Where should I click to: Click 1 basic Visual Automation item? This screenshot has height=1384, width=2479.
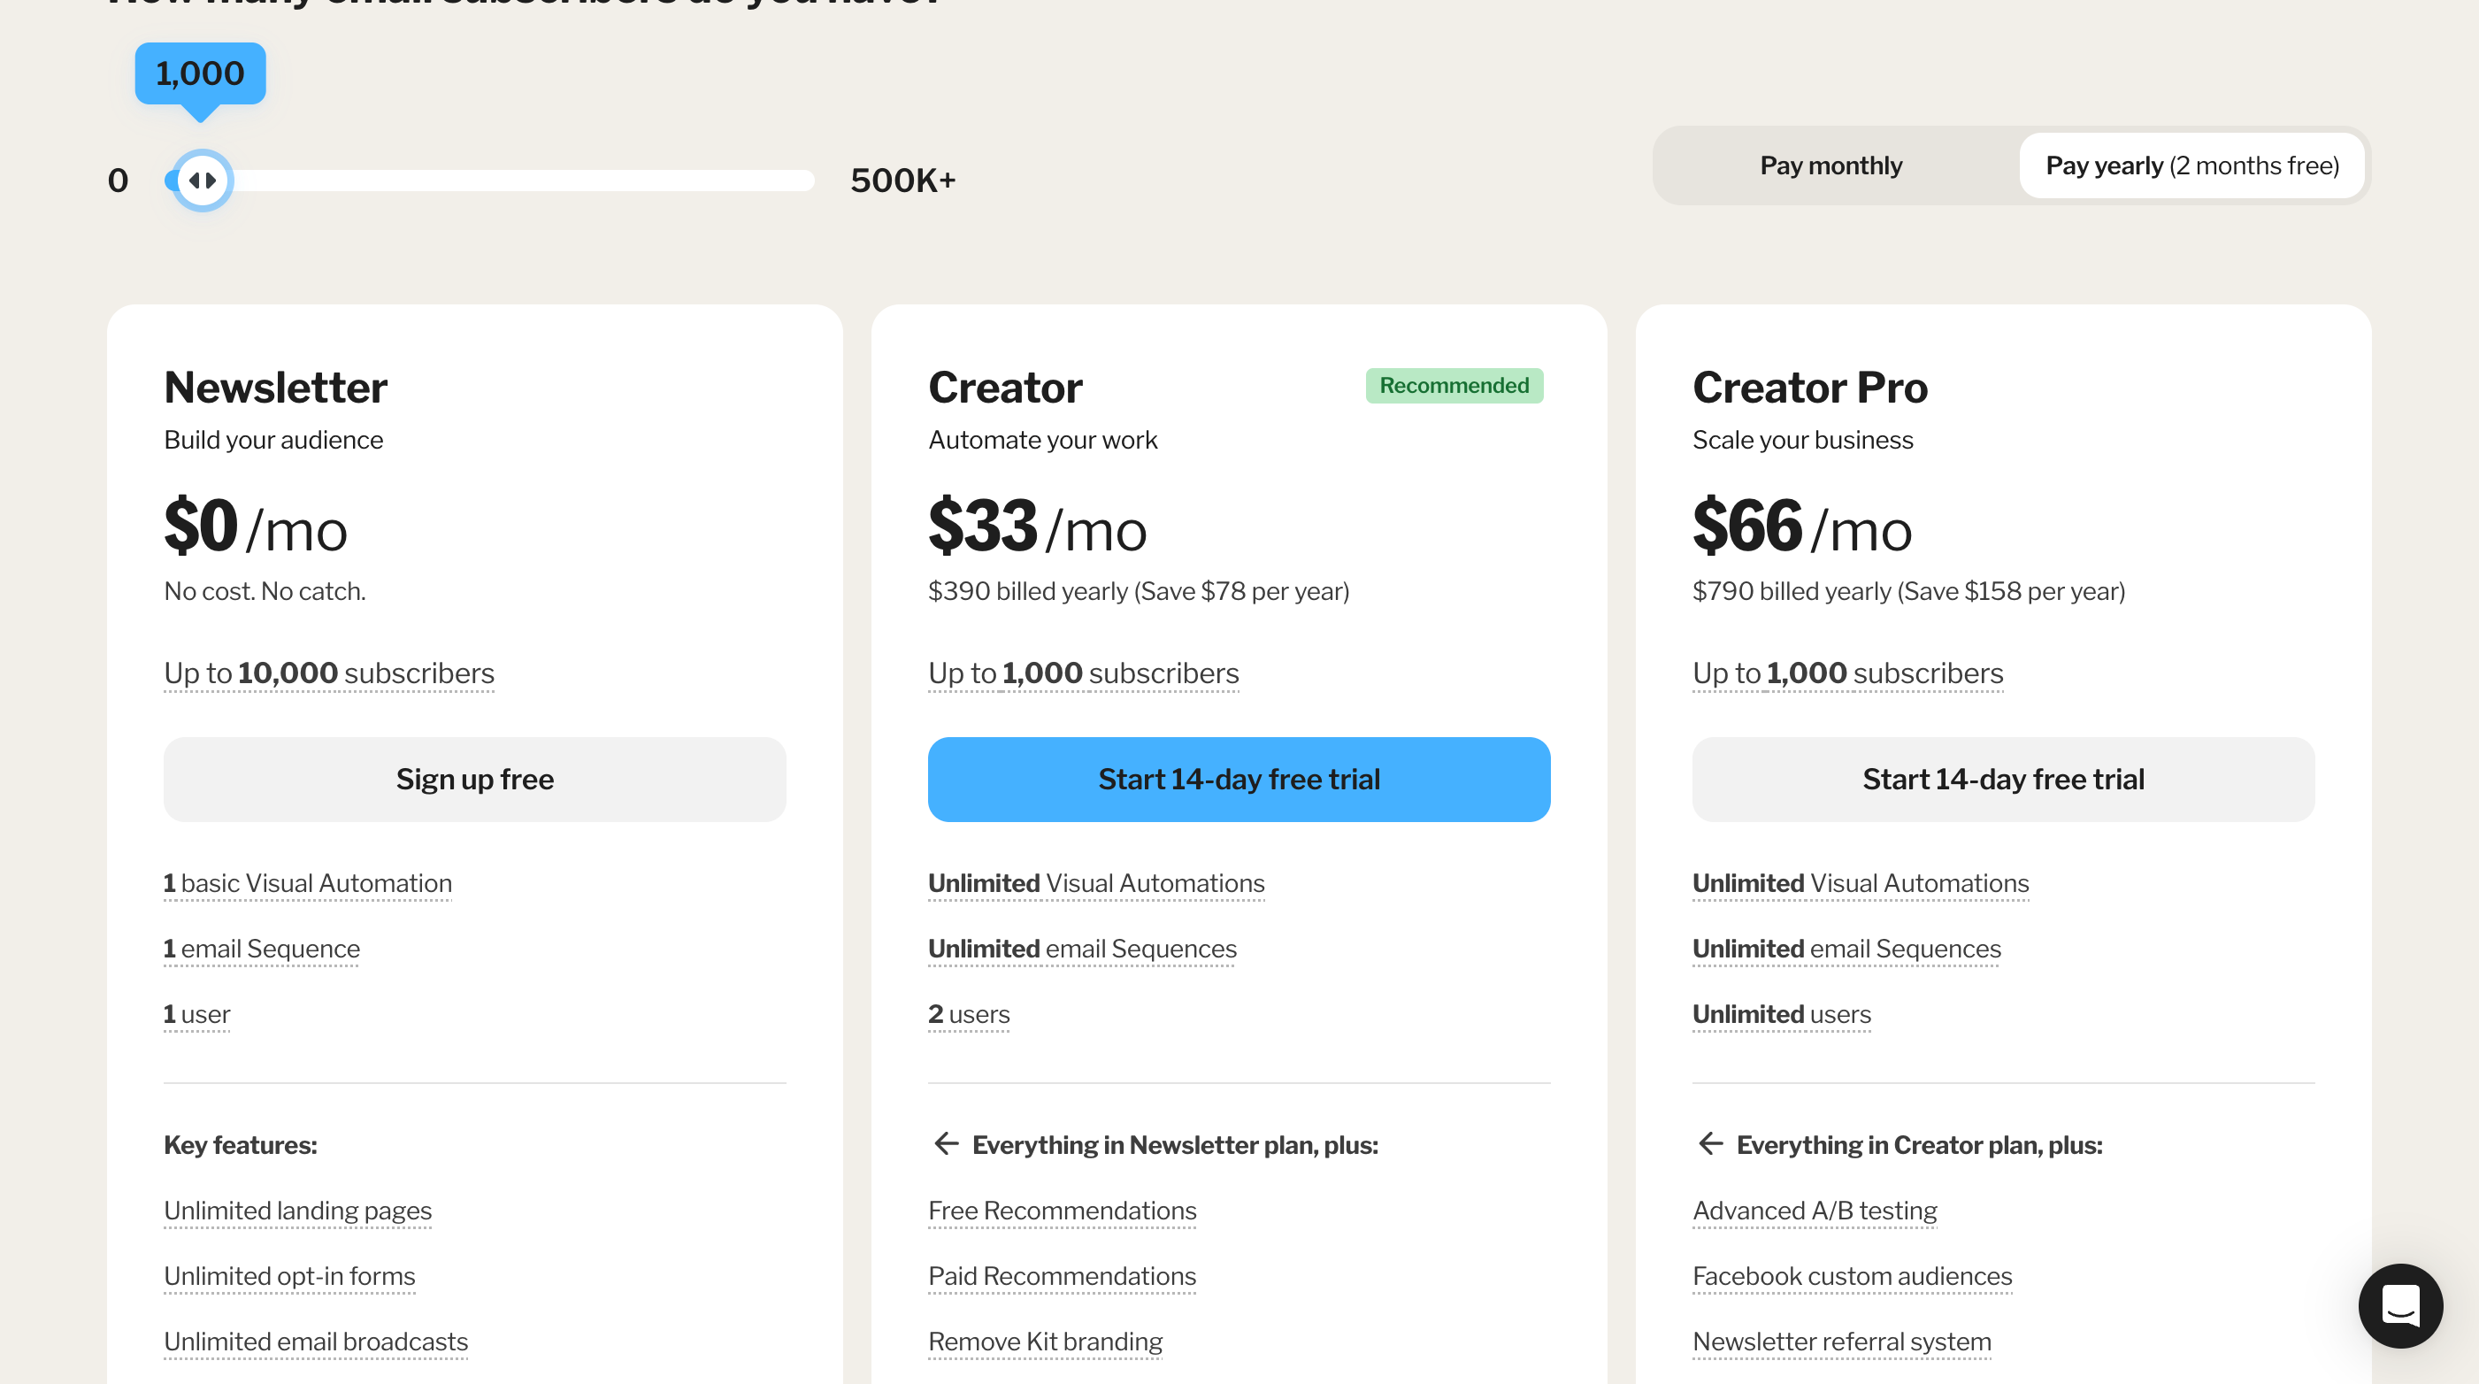(307, 882)
